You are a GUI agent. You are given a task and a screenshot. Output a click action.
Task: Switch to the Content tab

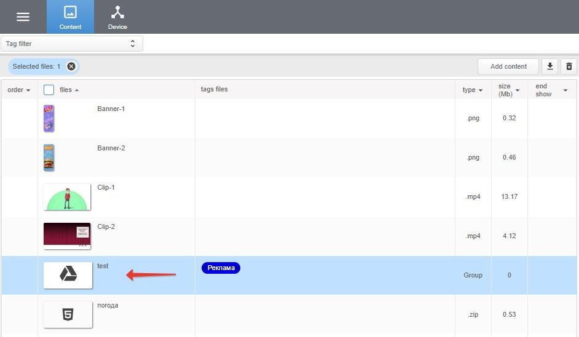(70, 17)
